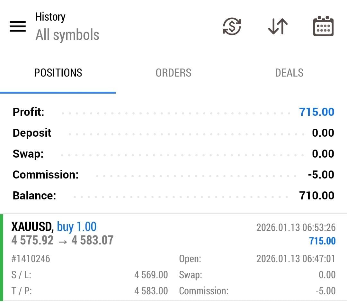Tap the Profit value 715.00 in summary
347x303 pixels.
pyautogui.click(x=316, y=112)
